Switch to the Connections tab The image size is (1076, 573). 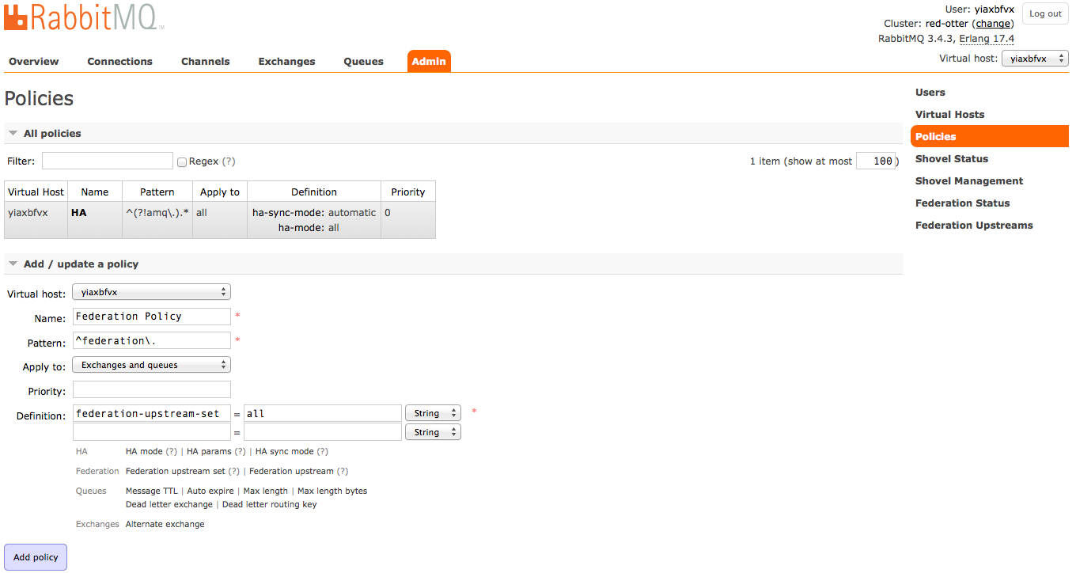coord(120,61)
